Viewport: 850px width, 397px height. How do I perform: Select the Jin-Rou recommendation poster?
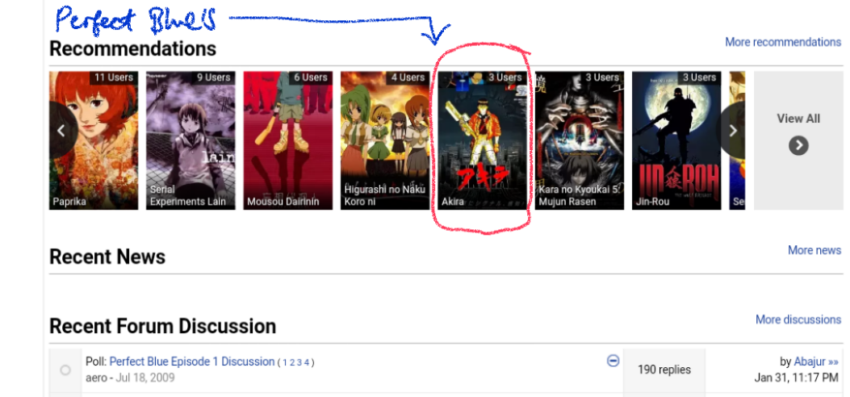(x=676, y=140)
